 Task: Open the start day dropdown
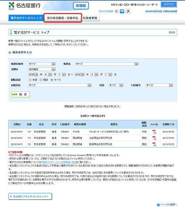62,75
